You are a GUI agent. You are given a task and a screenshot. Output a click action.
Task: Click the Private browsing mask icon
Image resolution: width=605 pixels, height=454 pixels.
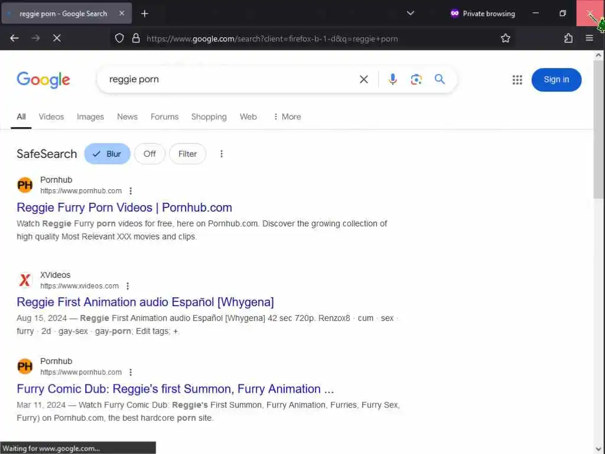pos(454,14)
